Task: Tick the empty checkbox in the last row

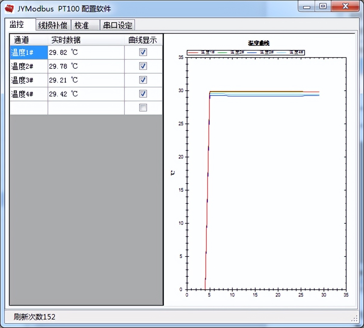Action: click(x=143, y=108)
